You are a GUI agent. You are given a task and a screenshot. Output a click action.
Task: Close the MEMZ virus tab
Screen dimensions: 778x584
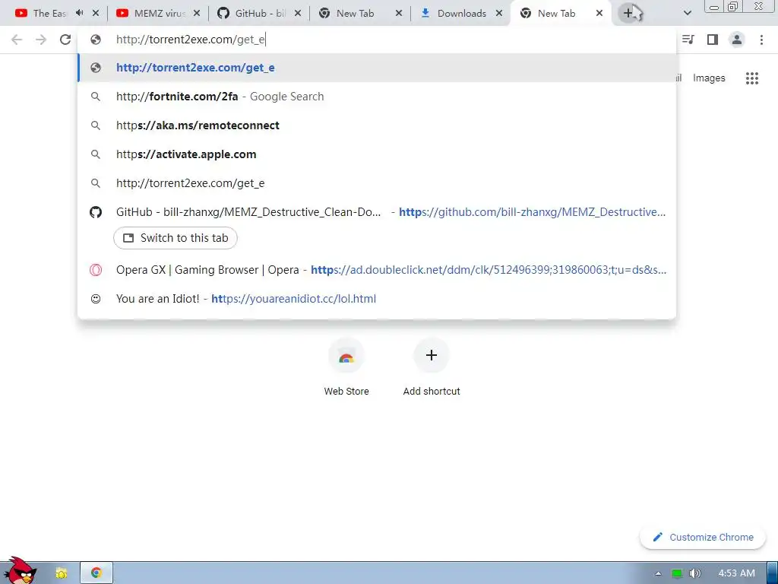197,14
